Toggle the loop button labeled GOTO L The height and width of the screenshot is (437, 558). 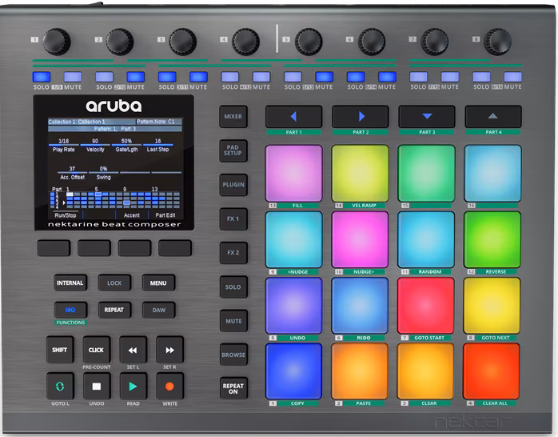click(60, 387)
